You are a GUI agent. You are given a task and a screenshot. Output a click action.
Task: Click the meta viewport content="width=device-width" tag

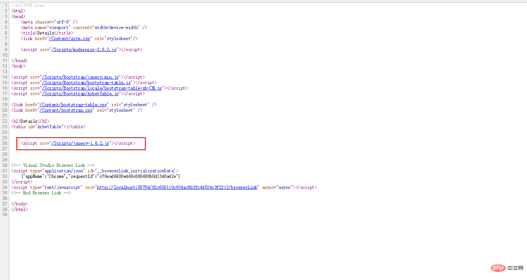coord(84,28)
